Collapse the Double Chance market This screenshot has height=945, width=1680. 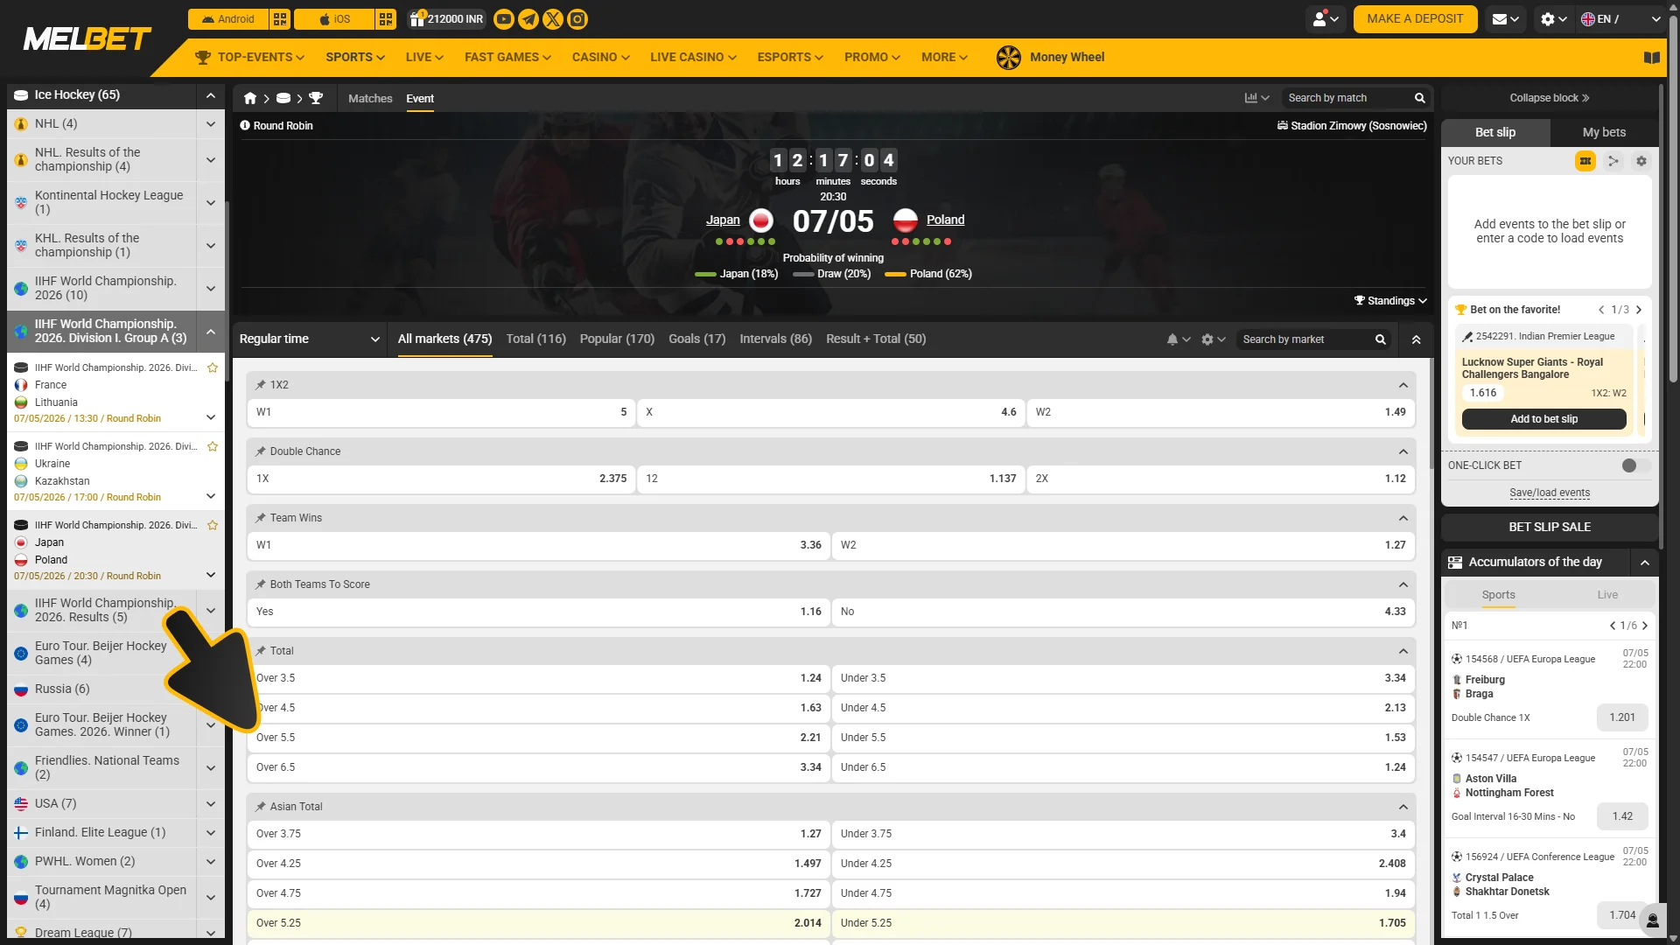pos(1403,451)
